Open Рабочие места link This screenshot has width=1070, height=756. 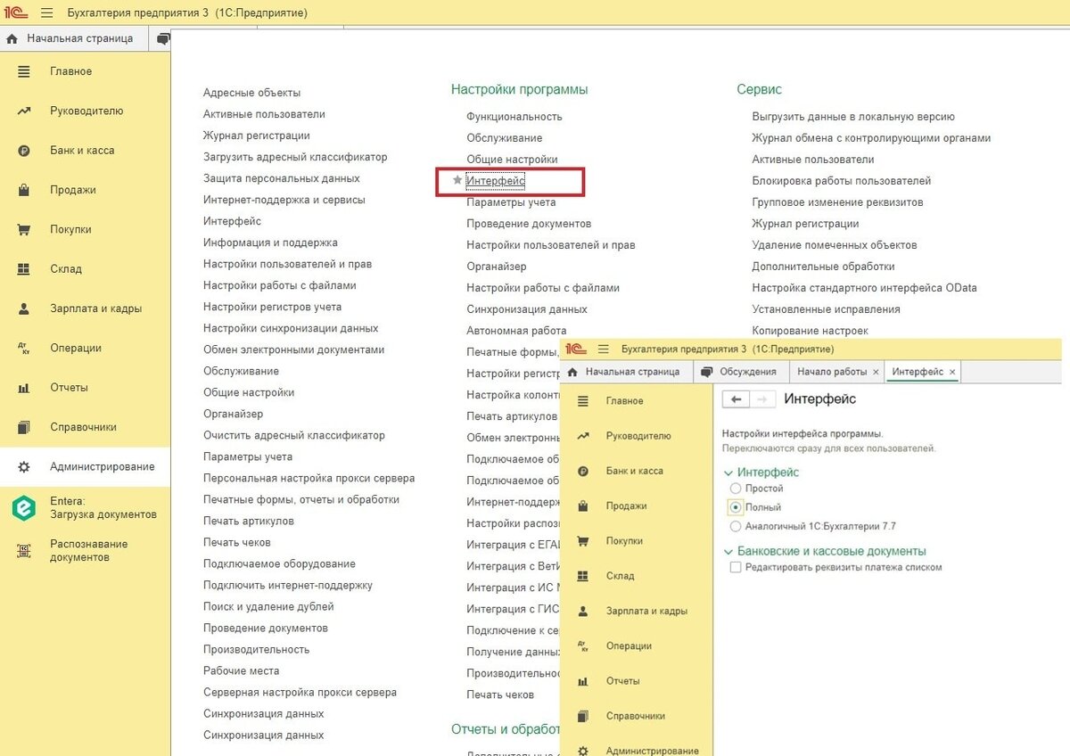[241, 670]
